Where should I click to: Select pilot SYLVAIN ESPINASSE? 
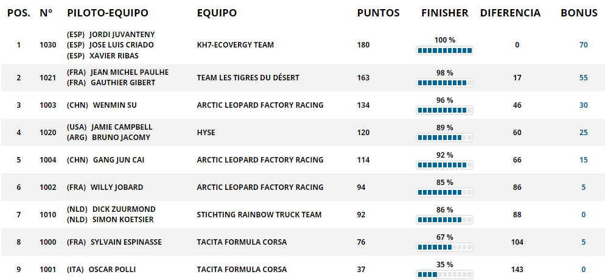click(126, 242)
